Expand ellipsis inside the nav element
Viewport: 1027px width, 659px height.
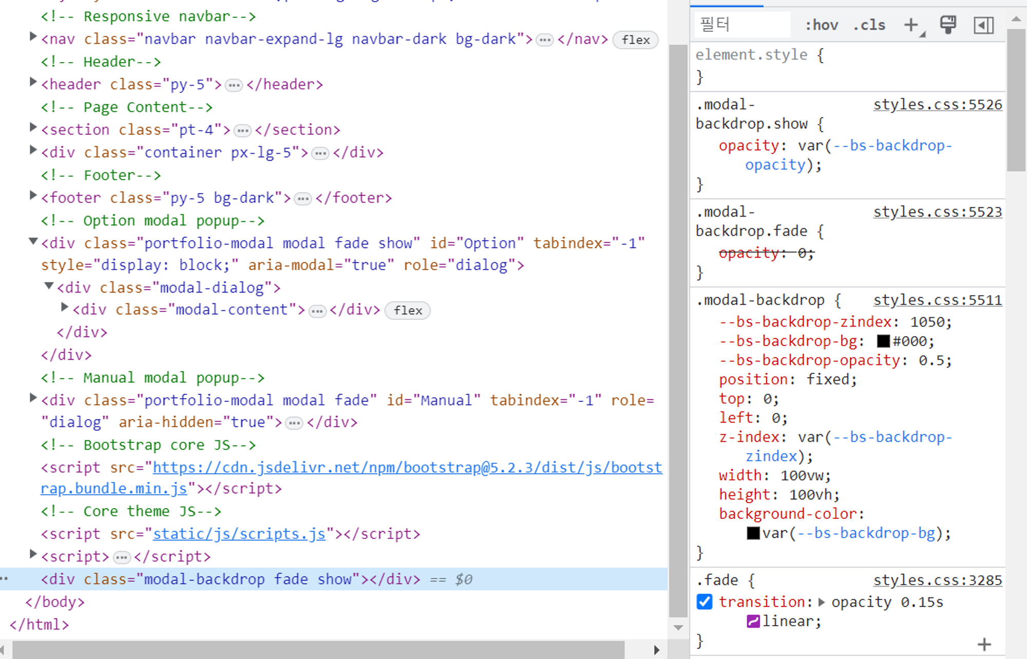point(545,40)
